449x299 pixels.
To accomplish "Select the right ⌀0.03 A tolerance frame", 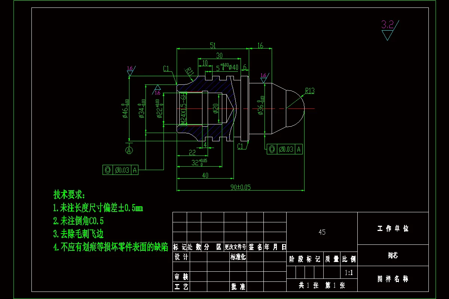I will (284, 149).
